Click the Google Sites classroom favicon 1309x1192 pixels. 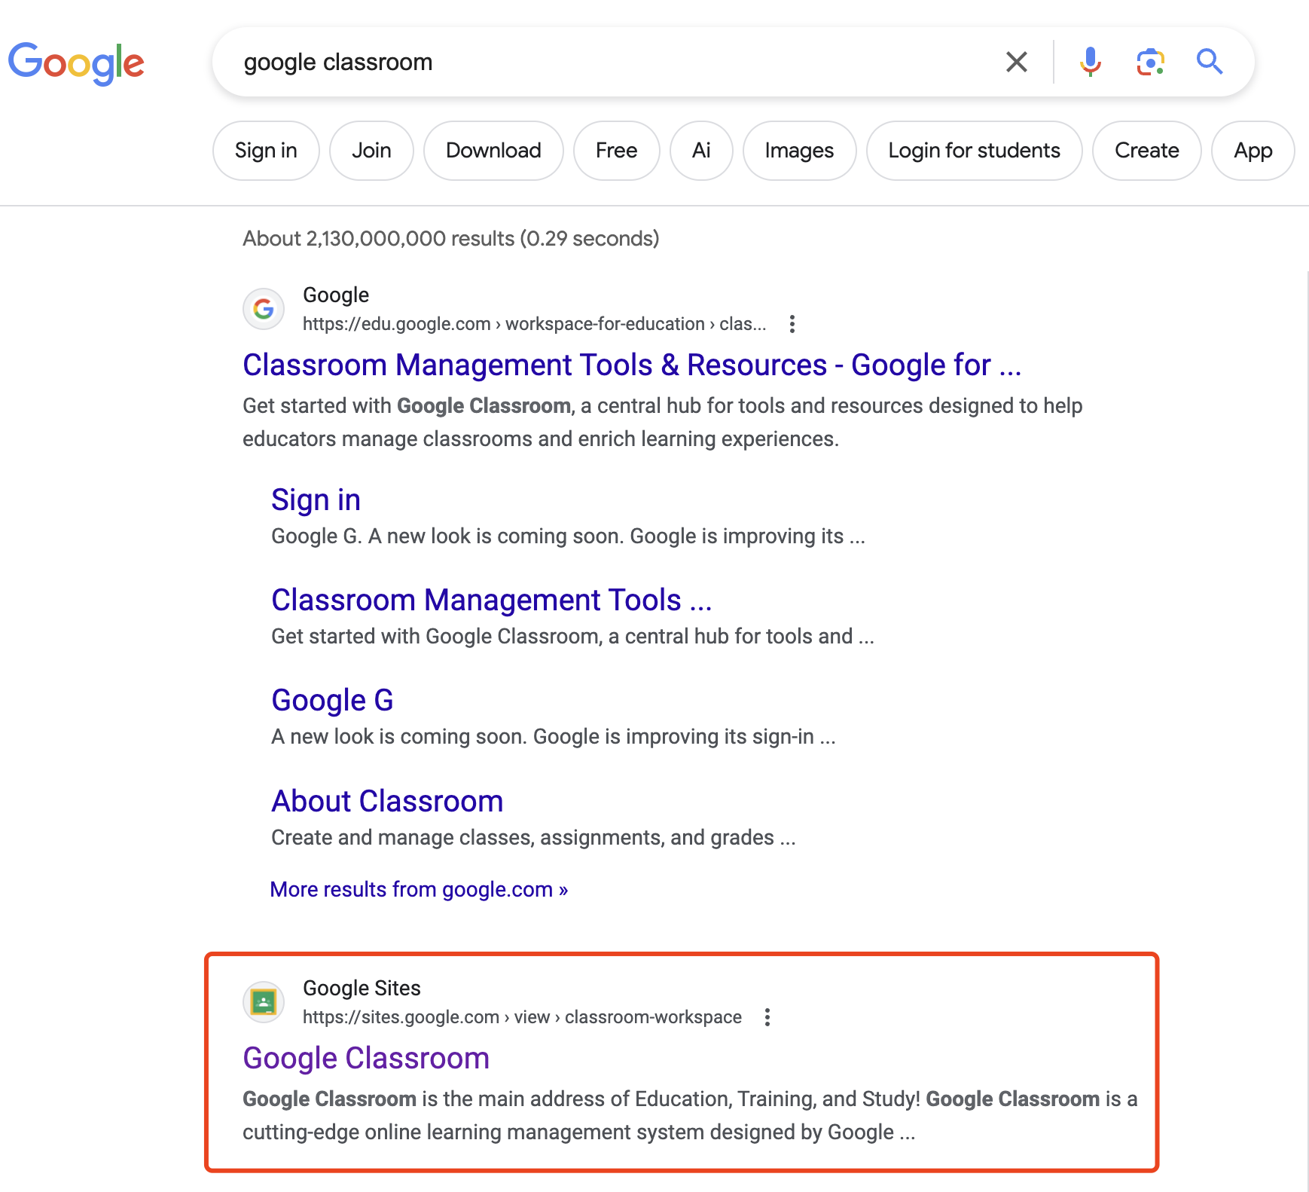pyautogui.click(x=264, y=1002)
